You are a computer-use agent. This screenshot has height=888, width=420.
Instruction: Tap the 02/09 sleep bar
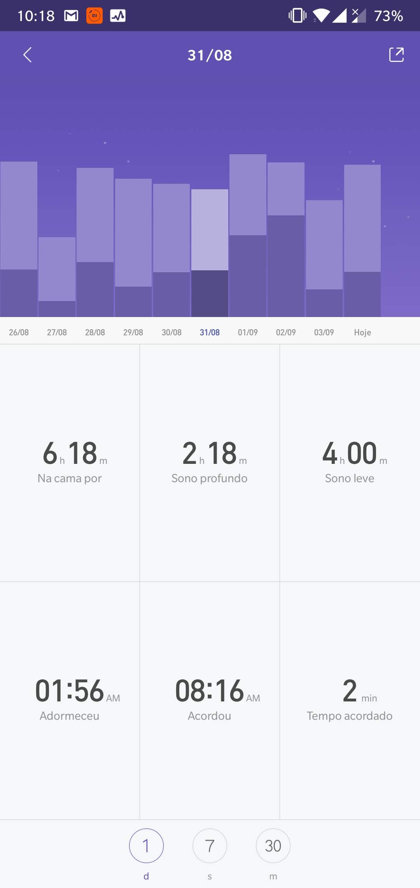coord(286,240)
